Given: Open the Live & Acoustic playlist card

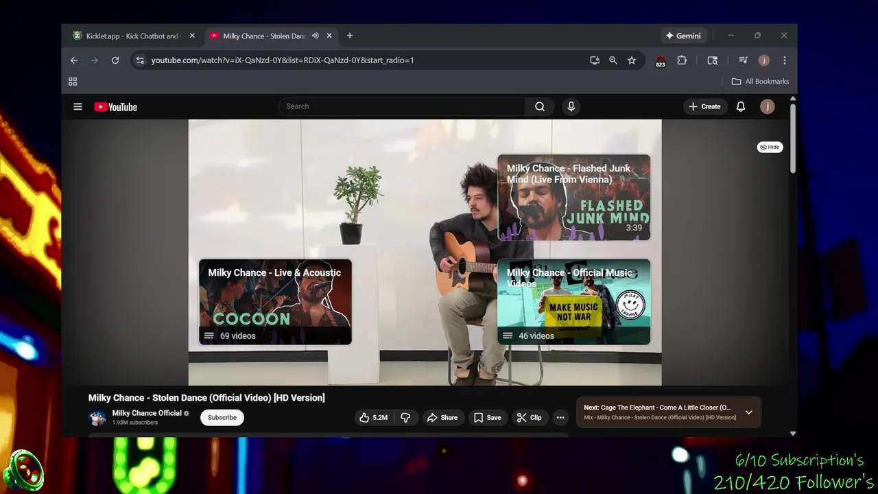Looking at the screenshot, I should coord(275,302).
